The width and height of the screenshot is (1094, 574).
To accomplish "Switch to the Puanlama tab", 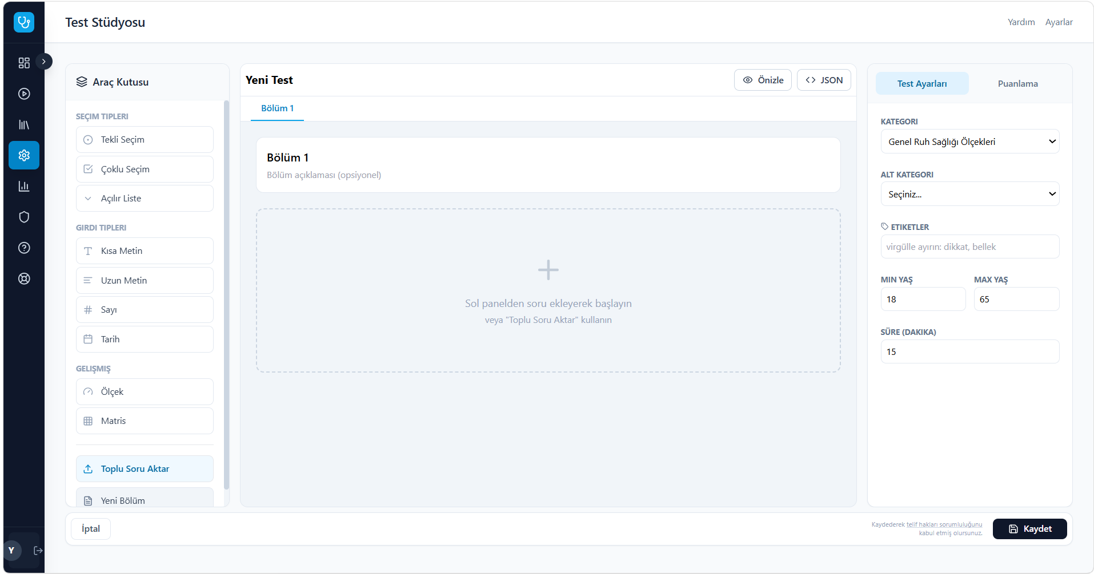I will (x=1017, y=83).
